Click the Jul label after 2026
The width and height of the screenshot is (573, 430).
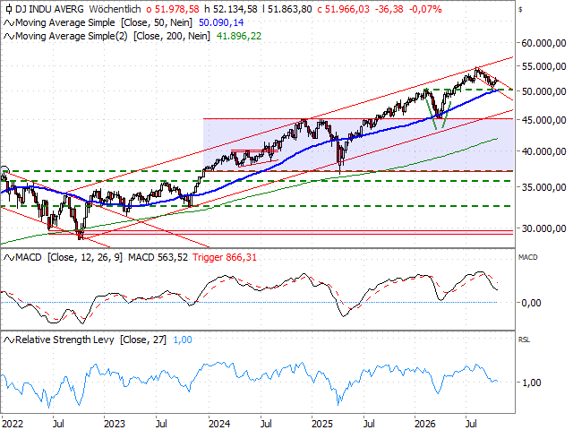[x=472, y=424]
